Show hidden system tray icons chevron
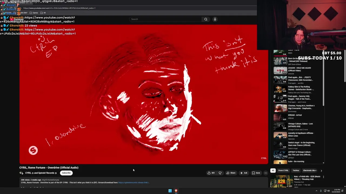346x194 pixels. click(316, 191)
